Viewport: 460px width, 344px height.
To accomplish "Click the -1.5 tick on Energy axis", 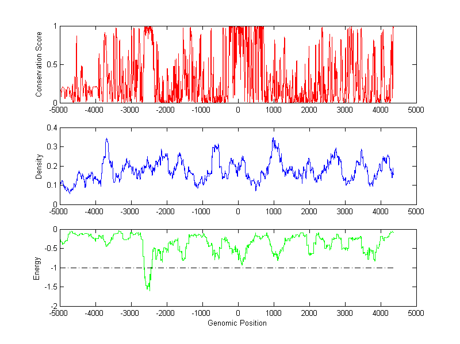I will [51, 287].
